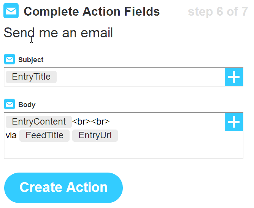This screenshot has width=254, height=208.
Task: Click the Body field label text
Action: 27,105
